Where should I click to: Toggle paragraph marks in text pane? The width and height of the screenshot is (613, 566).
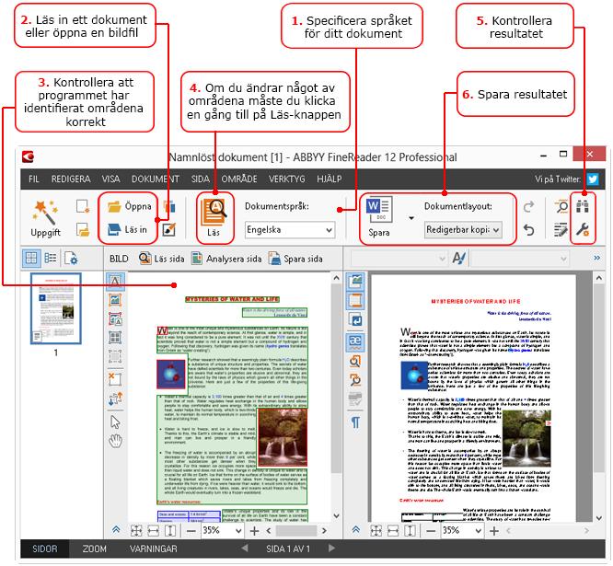click(355, 422)
